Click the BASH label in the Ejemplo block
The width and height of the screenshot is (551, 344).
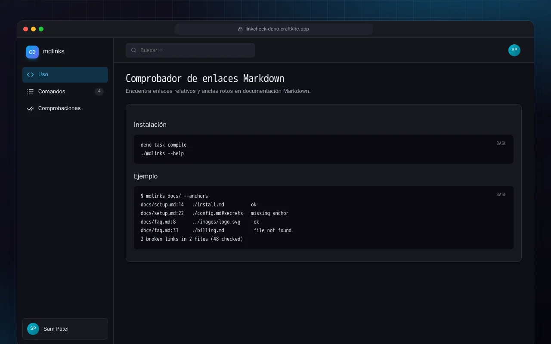501,194
